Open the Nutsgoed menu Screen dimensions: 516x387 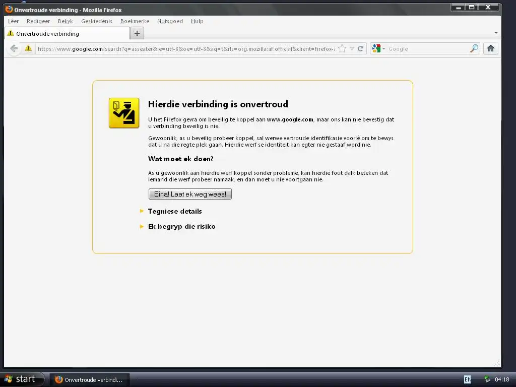(170, 21)
